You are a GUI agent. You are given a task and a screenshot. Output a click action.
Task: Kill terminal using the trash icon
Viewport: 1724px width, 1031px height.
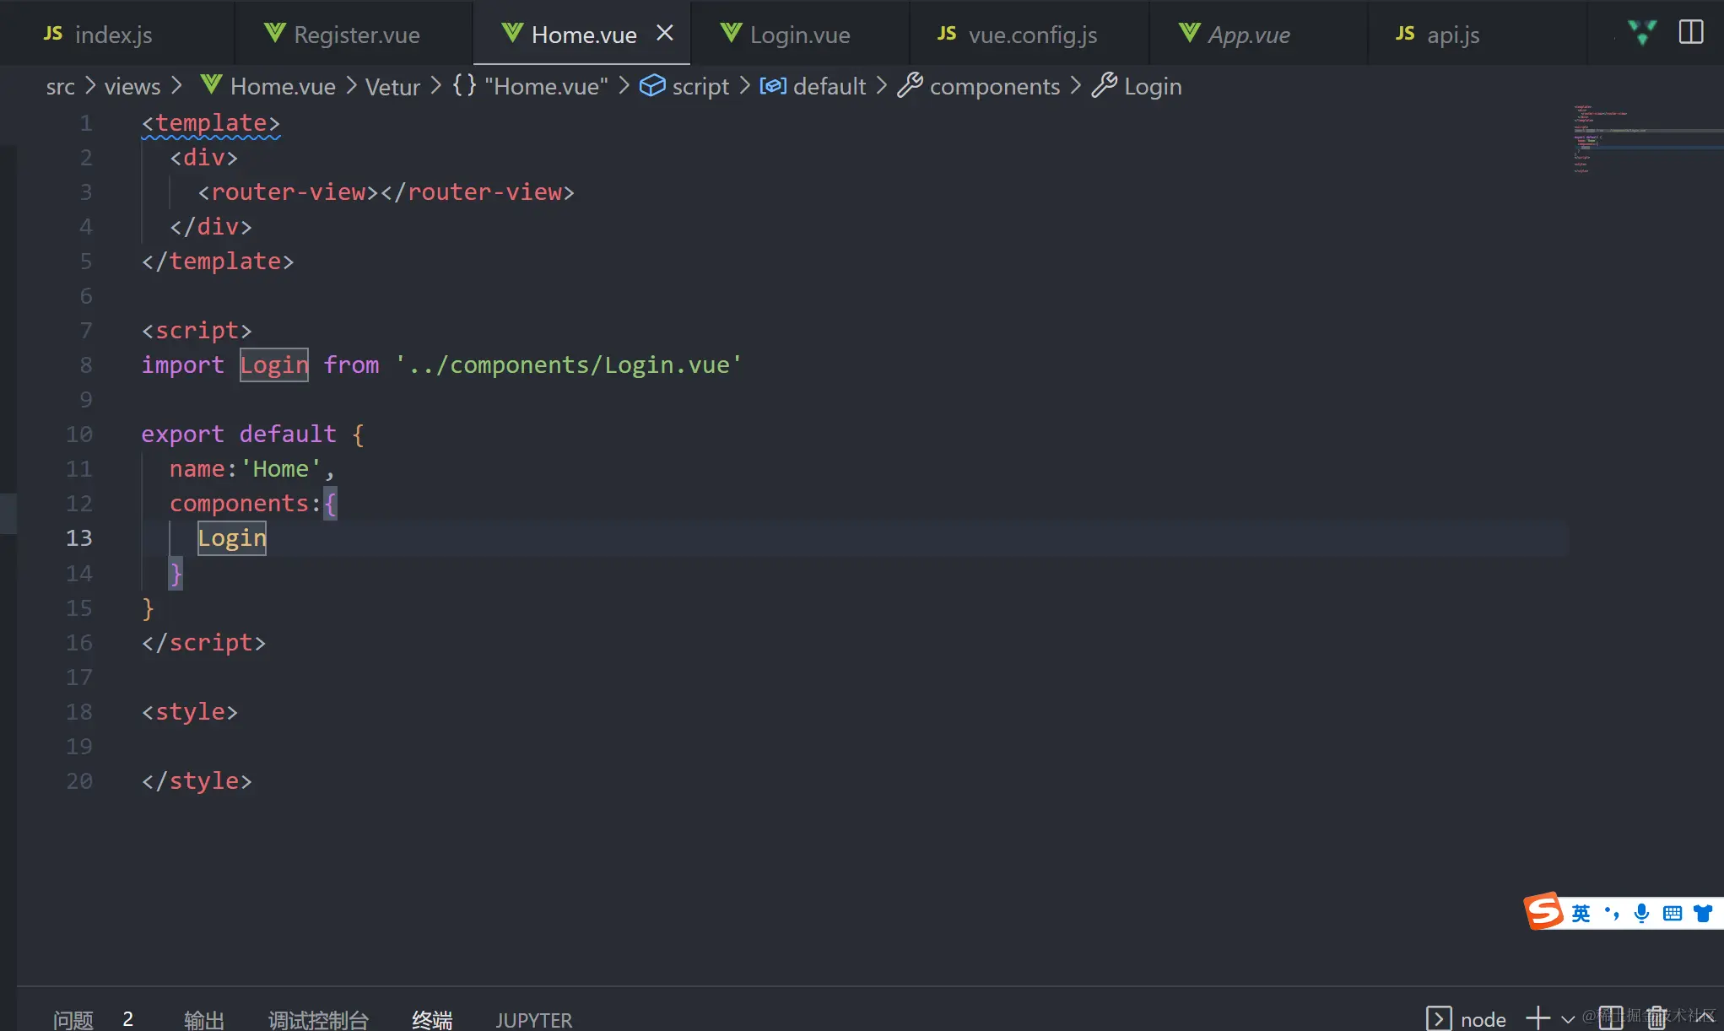(x=1656, y=1018)
